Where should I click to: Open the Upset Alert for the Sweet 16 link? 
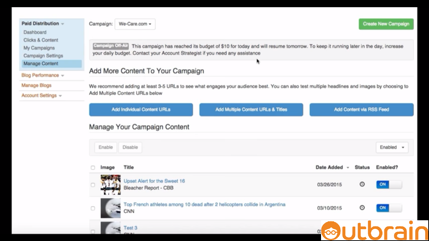click(x=154, y=181)
